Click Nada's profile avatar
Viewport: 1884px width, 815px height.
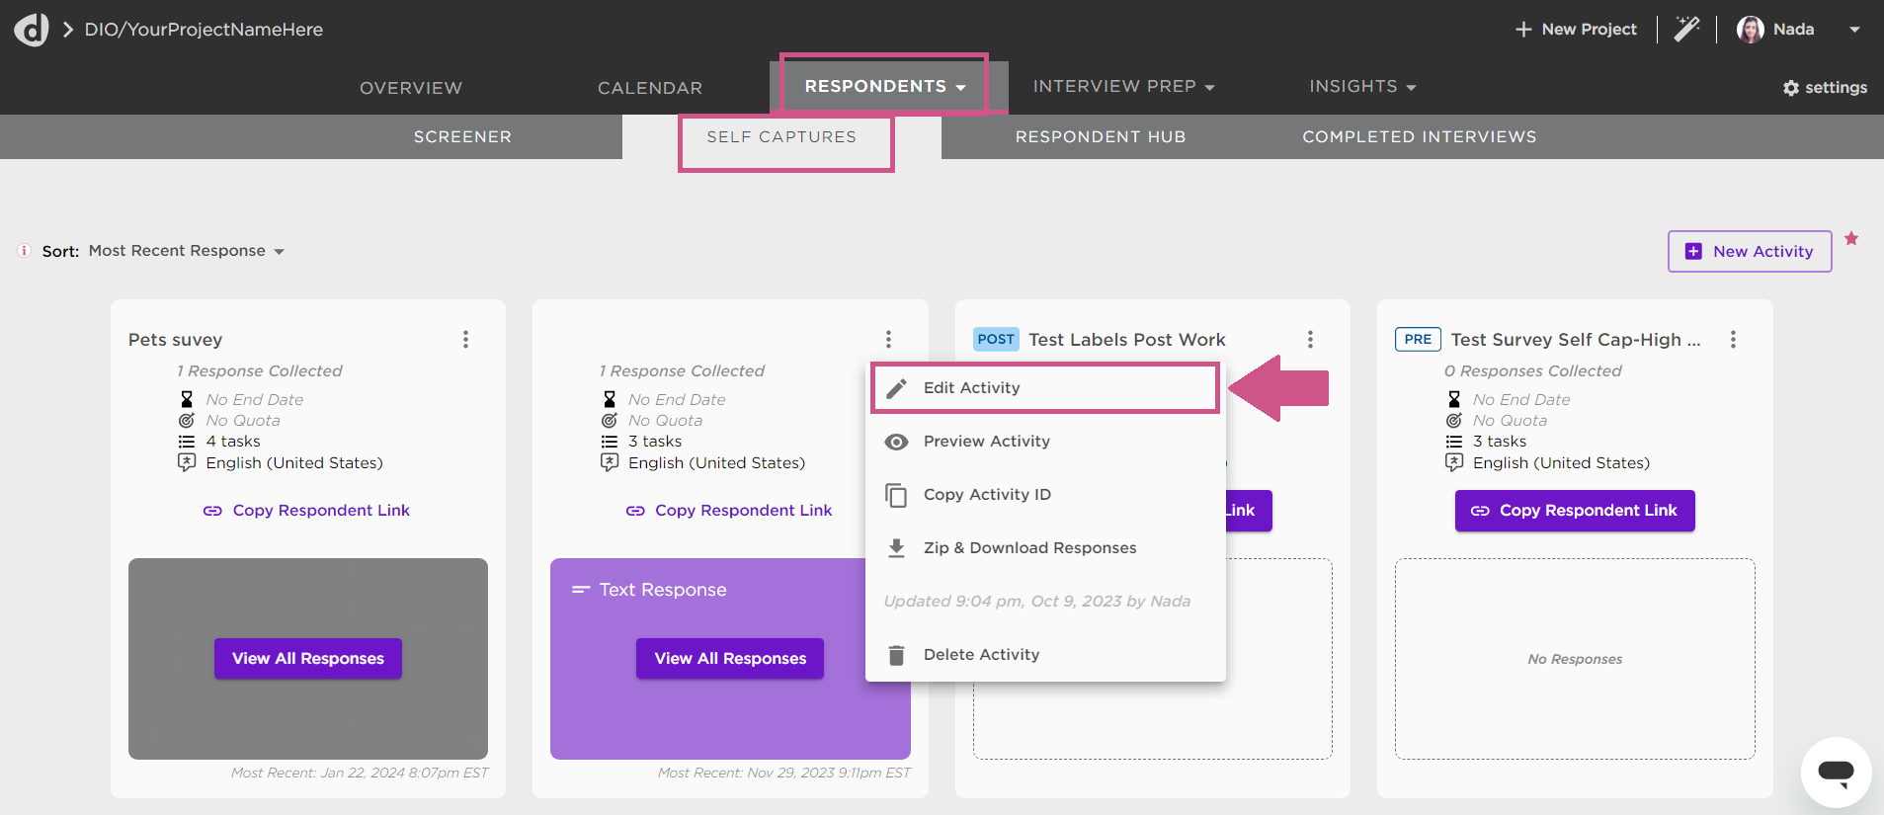coord(1750,30)
